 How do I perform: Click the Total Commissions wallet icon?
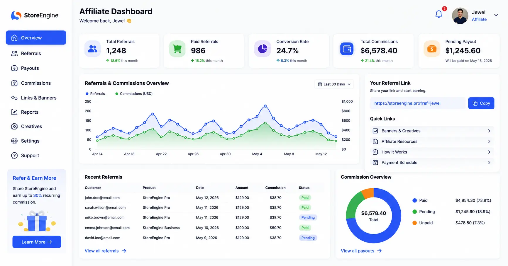pyautogui.click(x=347, y=49)
